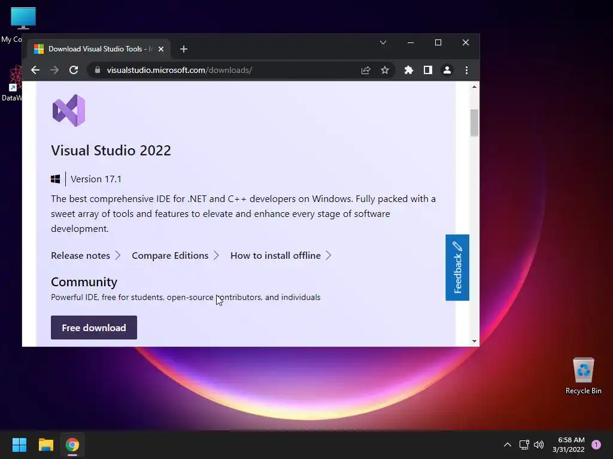Go back with the browser back arrow
Screen dimensions: 613x459
coord(35,70)
